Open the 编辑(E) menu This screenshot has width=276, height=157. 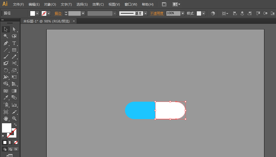[34, 4]
